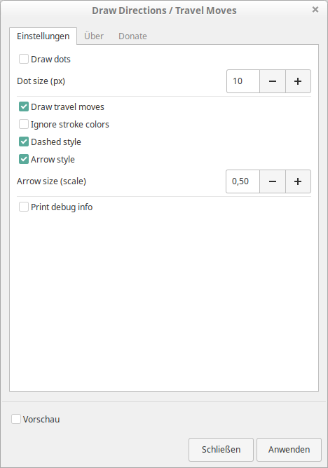The width and height of the screenshot is (328, 468).
Task: Focus the Dot size value field
Action: pos(243,81)
